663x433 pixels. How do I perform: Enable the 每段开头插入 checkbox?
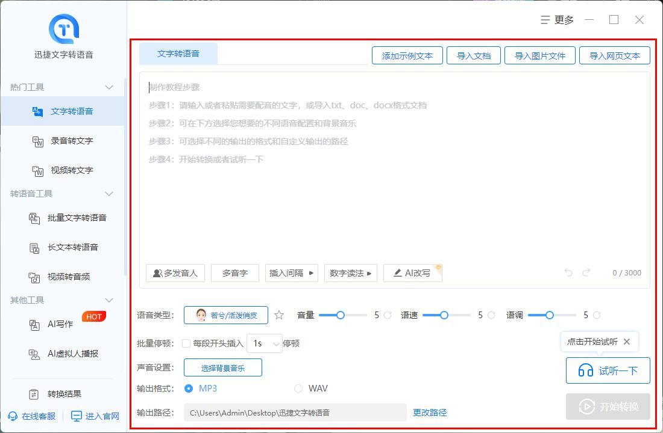click(186, 343)
